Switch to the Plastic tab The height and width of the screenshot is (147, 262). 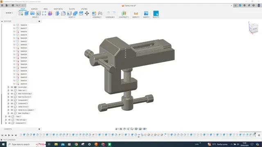(72, 9)
